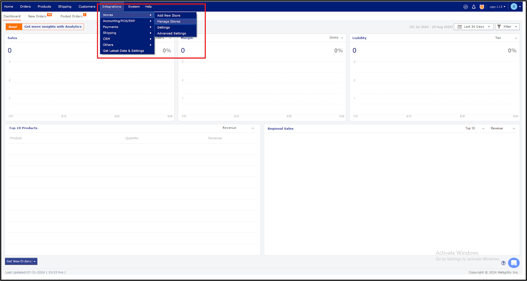527x281 pixels.
Task: Open Revenue dropdown in Regional Sales
Action: [x=503, y=128]
